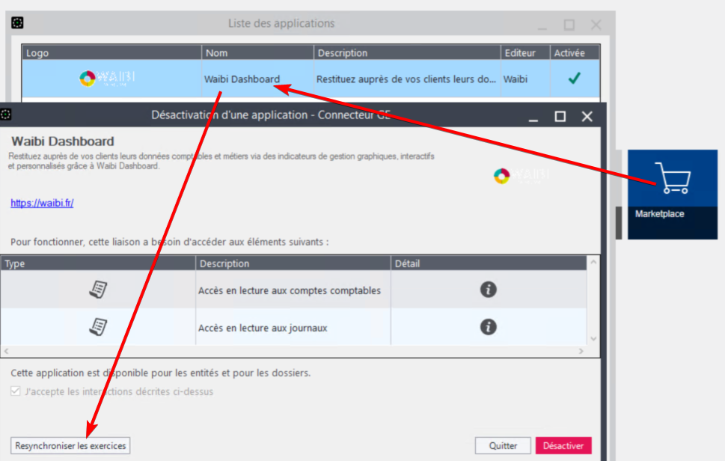
Task: Click app icon in Liste des applications title bar
Action: 17,22
